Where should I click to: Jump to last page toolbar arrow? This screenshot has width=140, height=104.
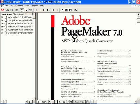(48, 10)
